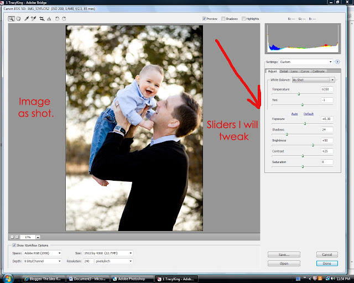The image size is (354, 283).
Task: Rotate image counterclockwise
Action: click(x=57, y=19)
